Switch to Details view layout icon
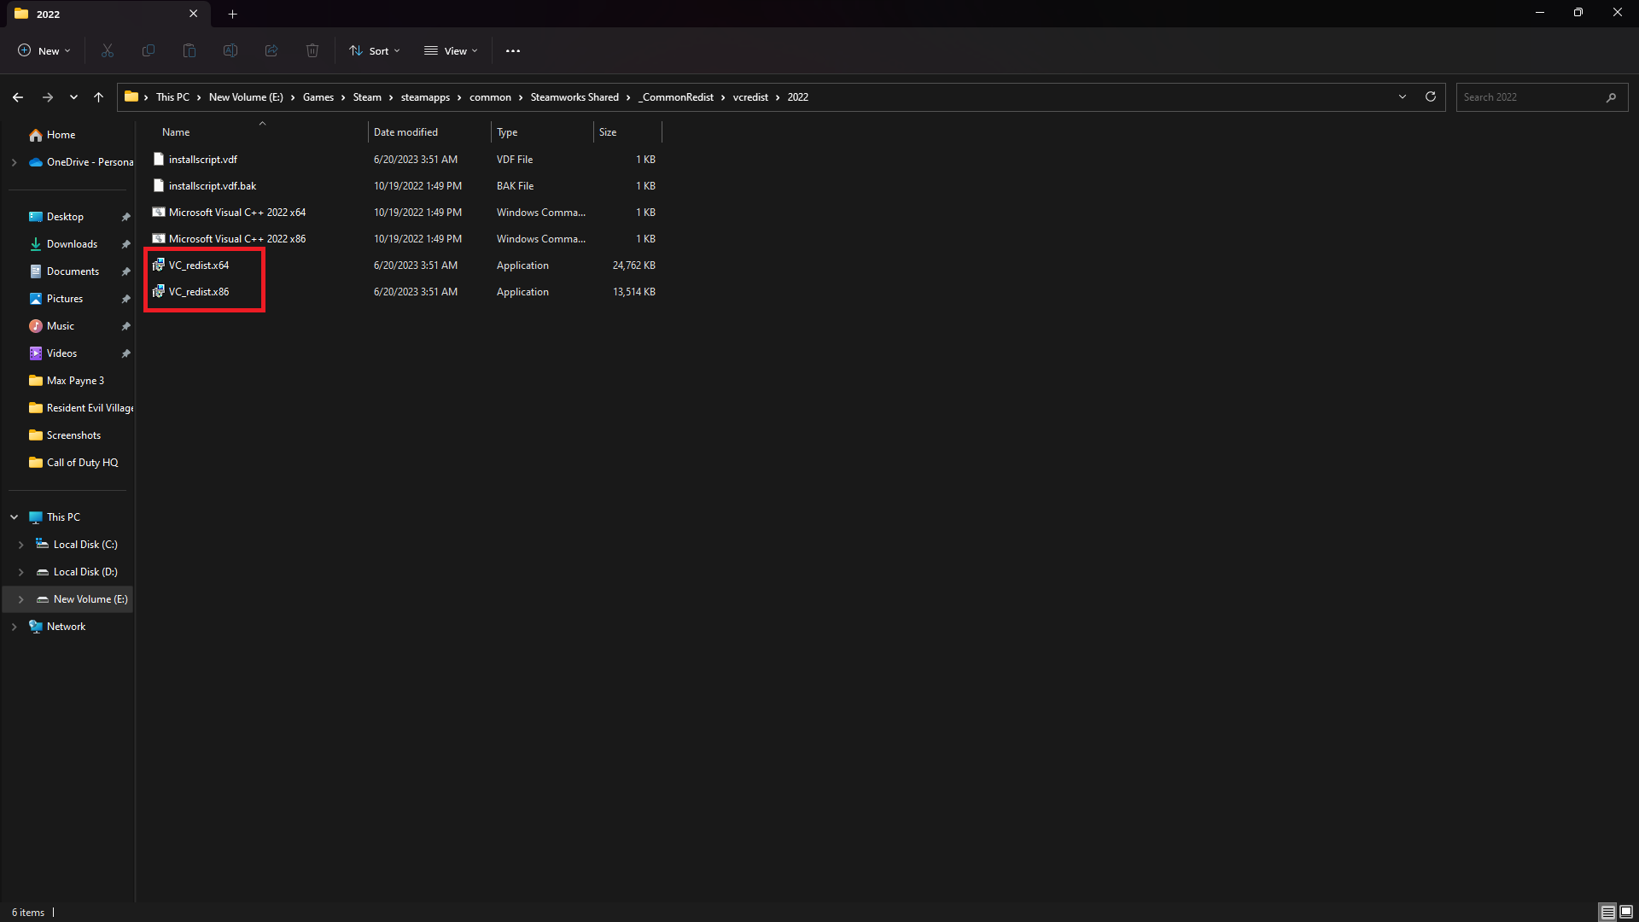 click(1607, 912)
